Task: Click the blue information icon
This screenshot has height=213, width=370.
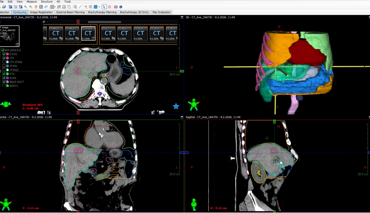Action: pyautogui.click(x=121, y=7)
